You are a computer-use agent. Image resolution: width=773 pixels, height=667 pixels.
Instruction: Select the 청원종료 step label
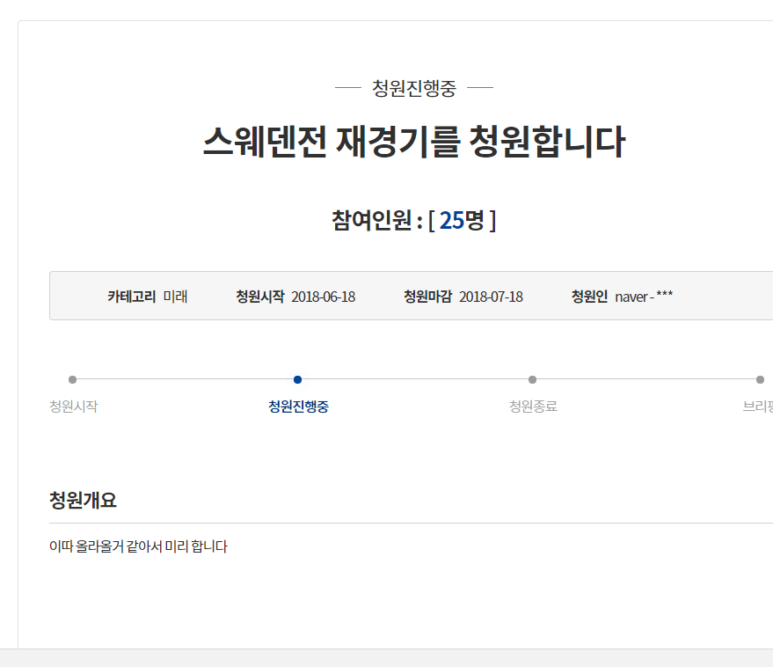[533, 407]
